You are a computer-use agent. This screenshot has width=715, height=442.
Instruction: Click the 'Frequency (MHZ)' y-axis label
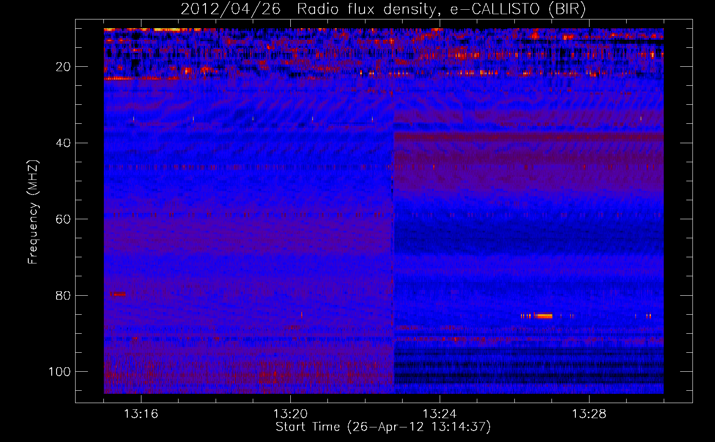[33, 212]
